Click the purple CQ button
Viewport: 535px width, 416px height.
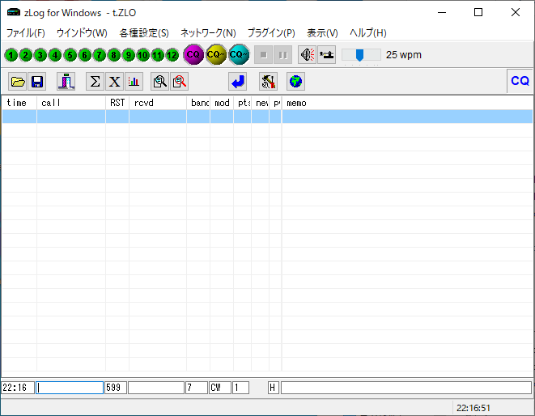point(193,54)
